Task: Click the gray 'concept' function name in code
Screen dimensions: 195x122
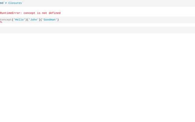Action: tap(6, 20)
